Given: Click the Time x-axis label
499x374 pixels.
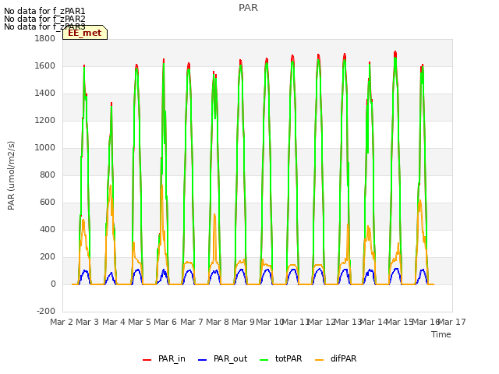Looking at the screenshot, I should coord(441,334).
